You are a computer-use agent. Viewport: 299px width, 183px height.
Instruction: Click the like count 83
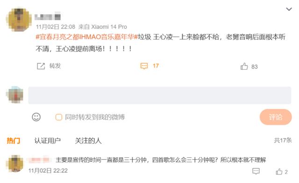coord(254,67)
